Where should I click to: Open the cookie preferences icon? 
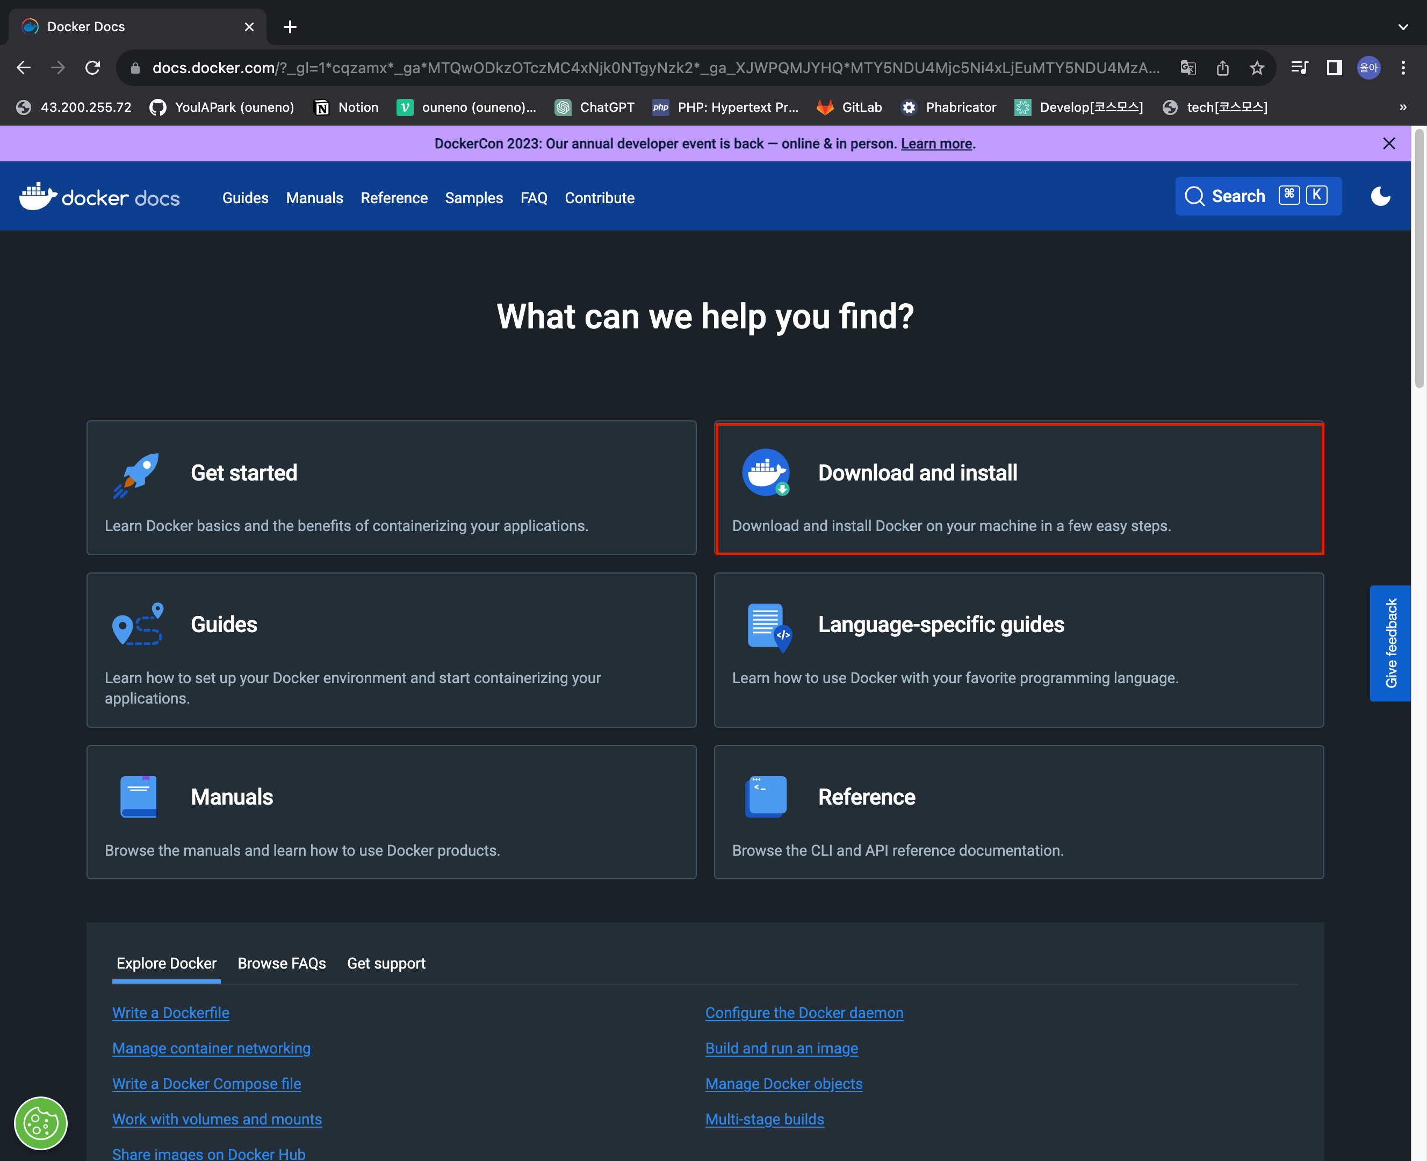41,1123
